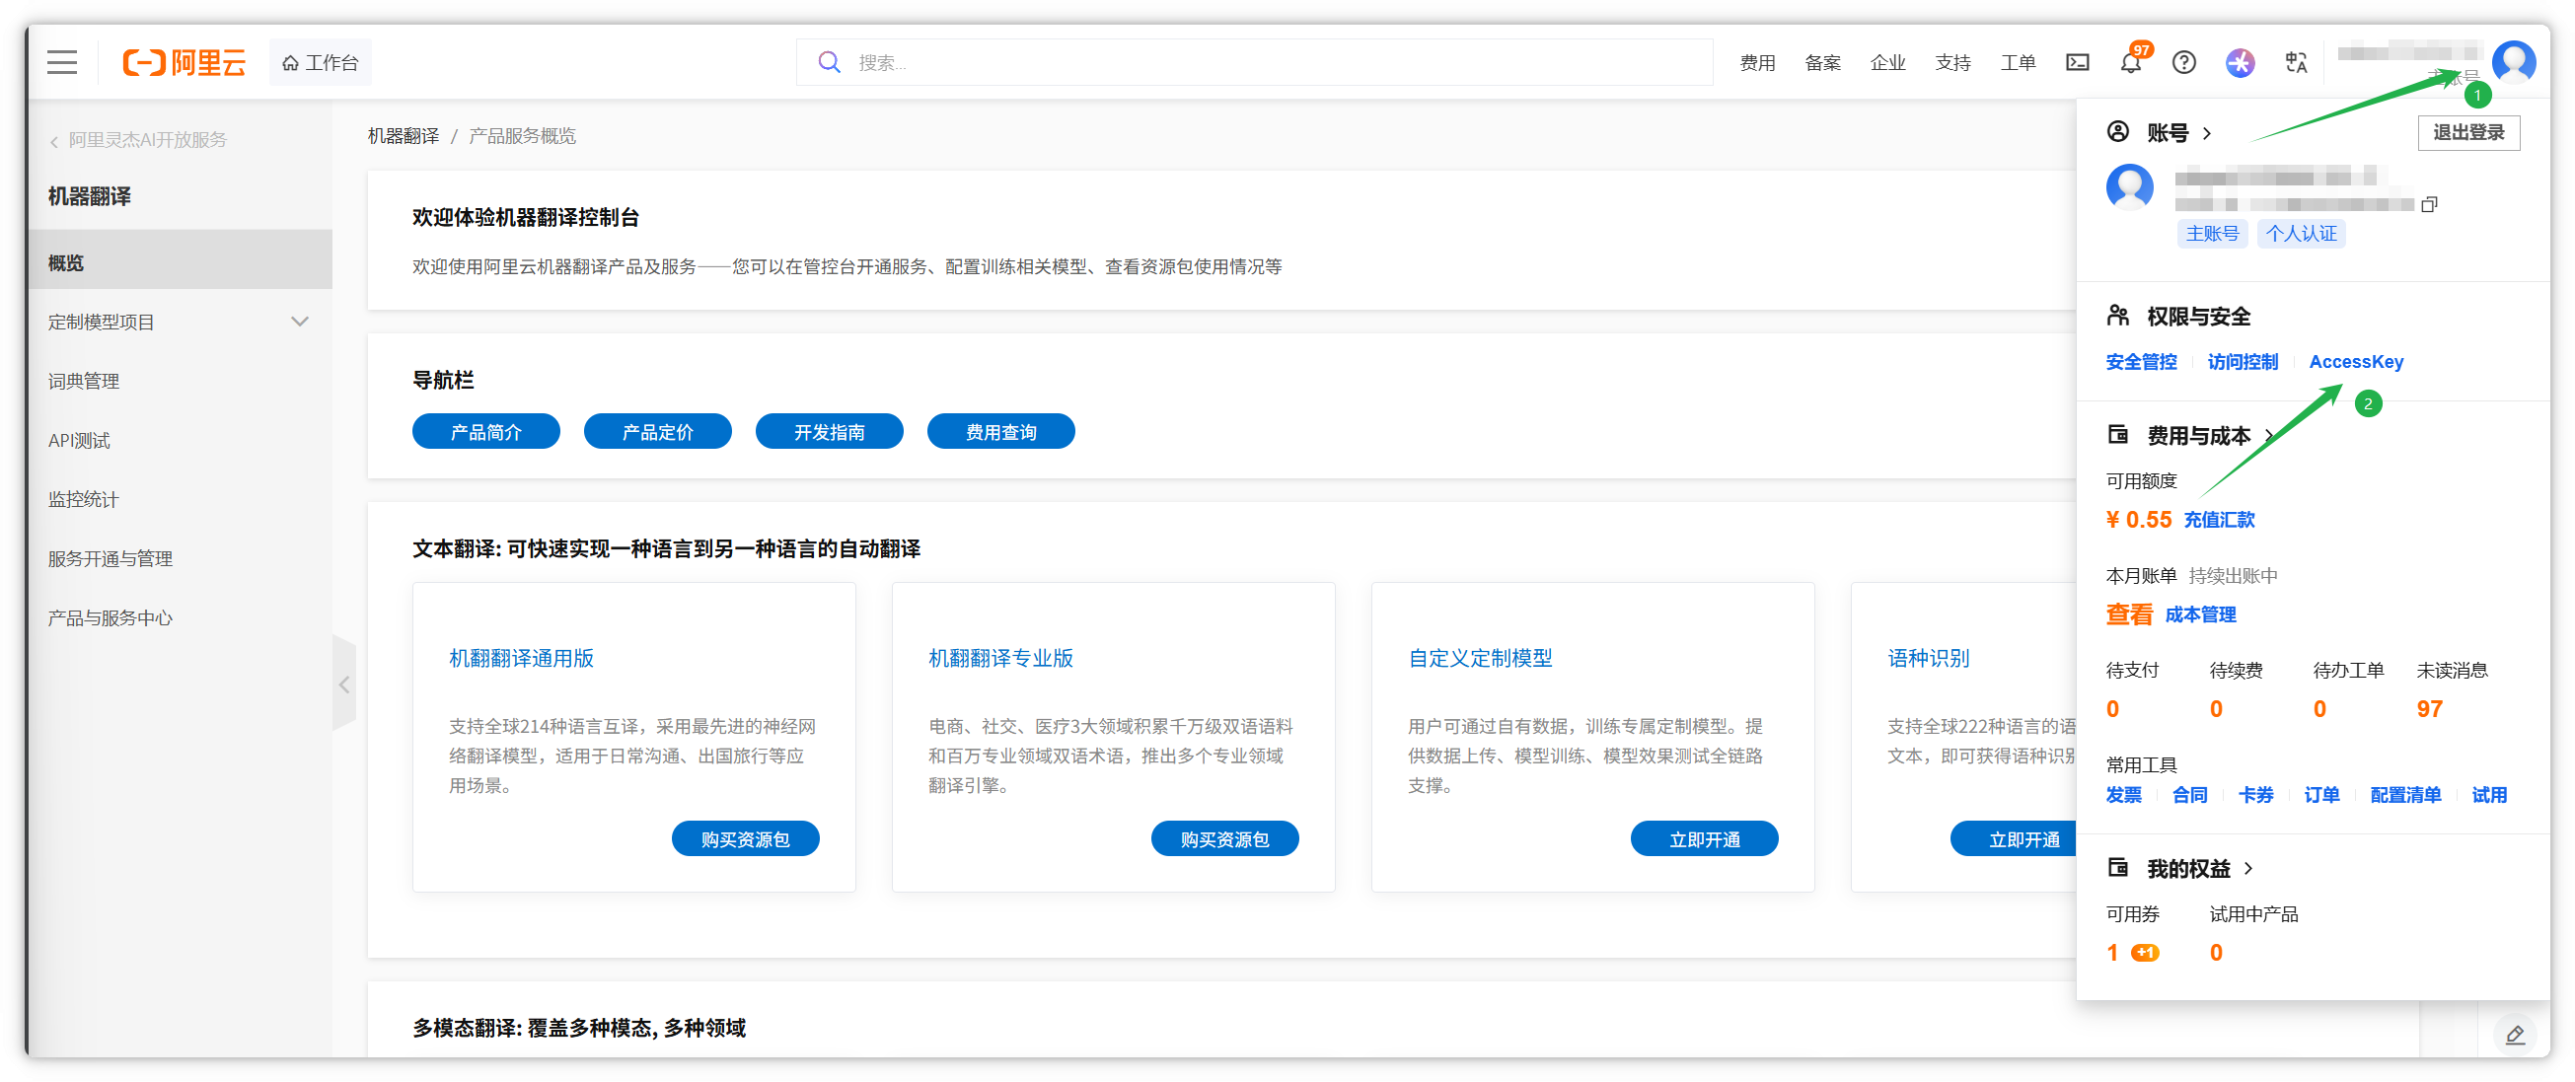Click the language switch icon
2575x1082 pixels.
tap(2296, 63)
